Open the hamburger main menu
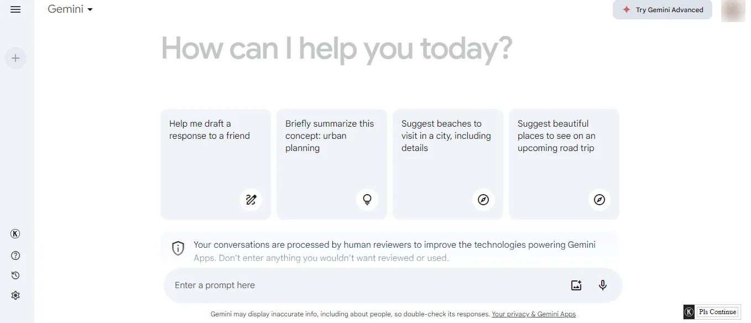Image resolution: width=751 pixels, height=323 pixels. coord(15,9)
